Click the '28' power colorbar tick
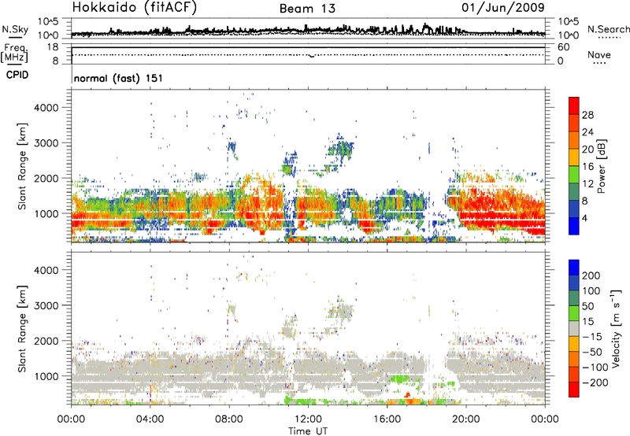Viewport: 630px width, 436px height. pos(587,115)
